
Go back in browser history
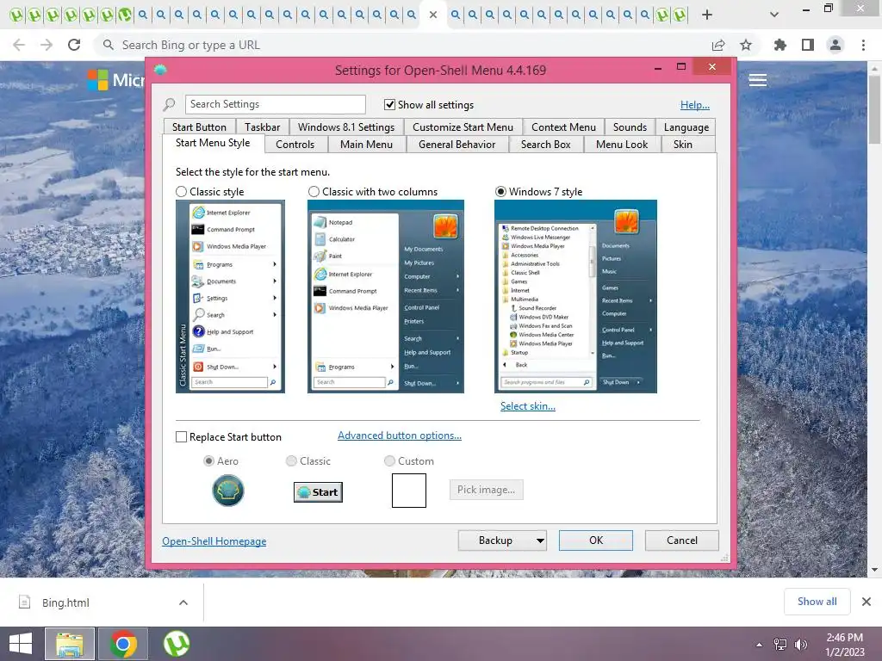click(19, 45)
